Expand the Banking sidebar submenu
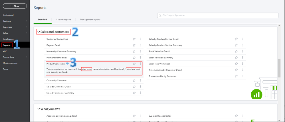Screen dimensions: 285x122 [27, 21]
